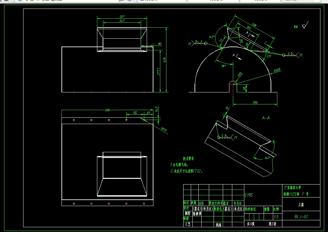Select the 327 width dimension text
The image size is (328, 232).
[122, 16]
